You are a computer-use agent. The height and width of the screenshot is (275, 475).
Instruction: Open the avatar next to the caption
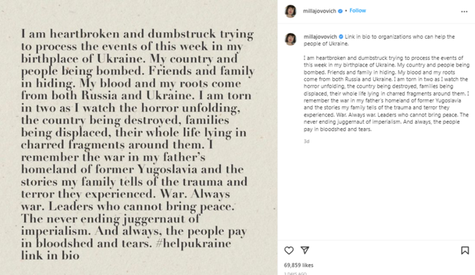point(291,39)
